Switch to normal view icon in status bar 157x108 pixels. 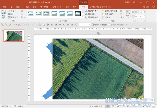click(x=108, y=106)
